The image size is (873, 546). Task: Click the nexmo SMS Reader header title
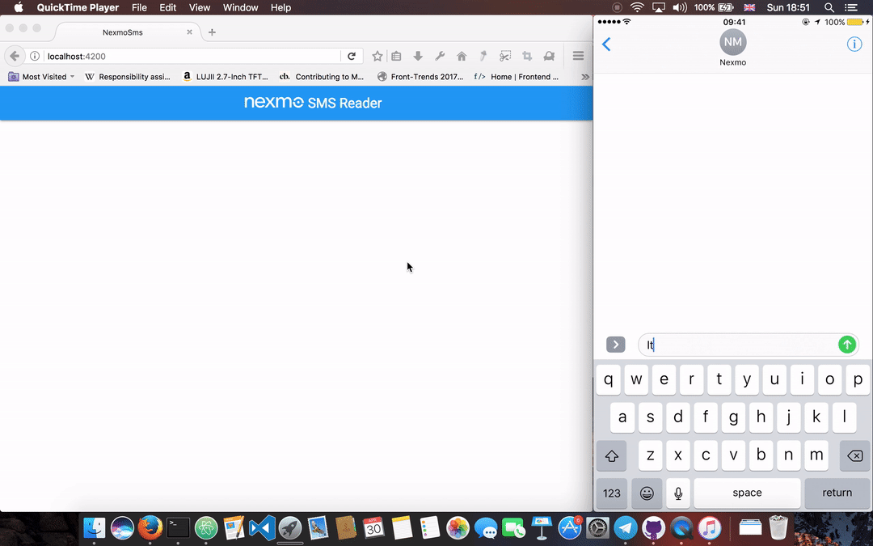coord(313,103)
